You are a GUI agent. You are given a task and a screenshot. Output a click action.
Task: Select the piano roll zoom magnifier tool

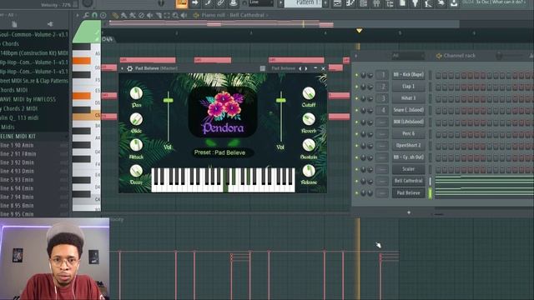click(175, 16)
